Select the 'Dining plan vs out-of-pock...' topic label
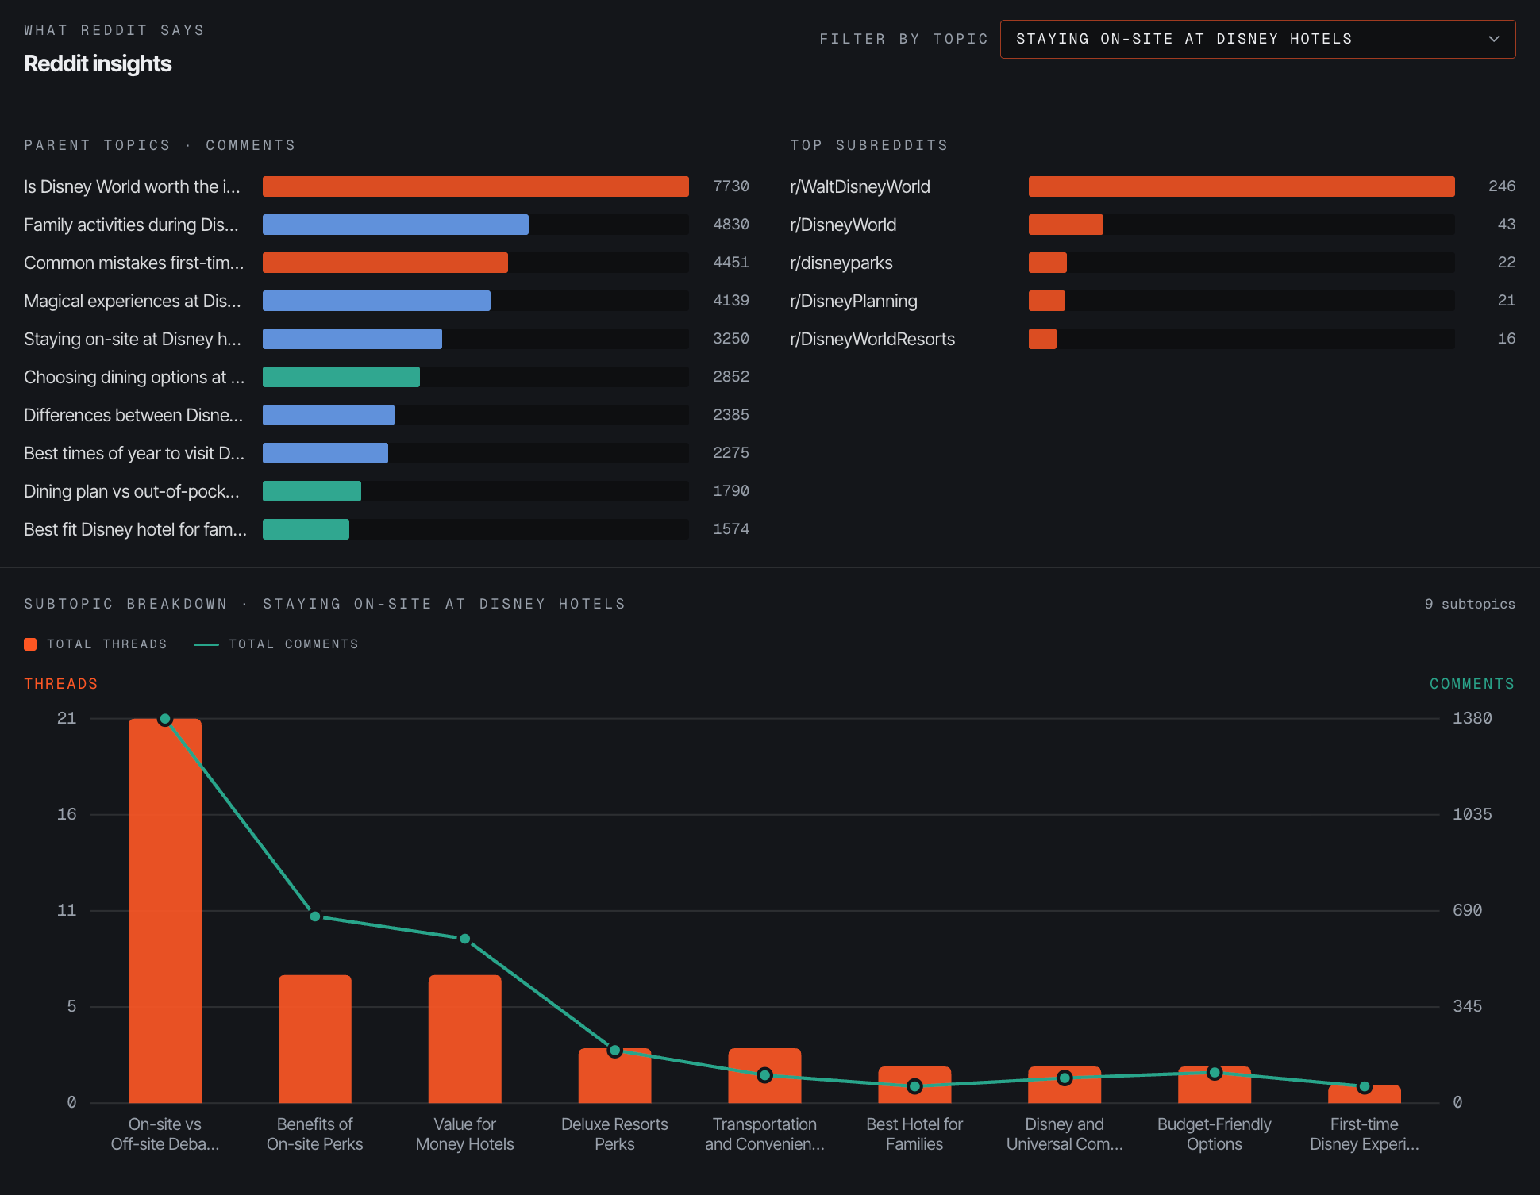Viewport: 1540px width, 1195px height. point(132,491)
